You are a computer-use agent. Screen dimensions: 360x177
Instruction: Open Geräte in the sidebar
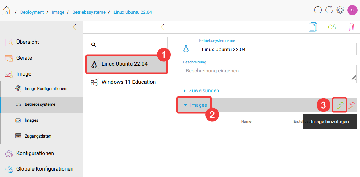click(24, 58)
